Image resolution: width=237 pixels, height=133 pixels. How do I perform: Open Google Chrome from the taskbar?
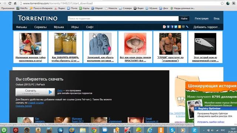pyautogui.click(x=94, y=130)
